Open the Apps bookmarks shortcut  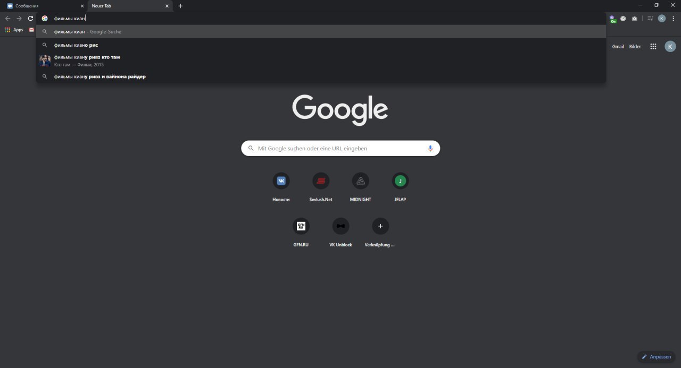(14, 30)
